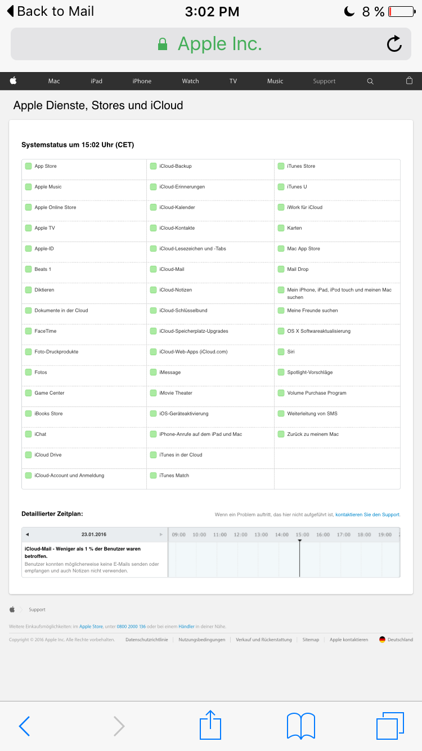422x751 pixels.
Task: Open Safari bookmarks book icon
Action: coord(300,725)
